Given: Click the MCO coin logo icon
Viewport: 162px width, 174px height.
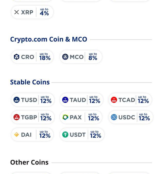Looking at the screenshot, I should (x=65, y=57).
